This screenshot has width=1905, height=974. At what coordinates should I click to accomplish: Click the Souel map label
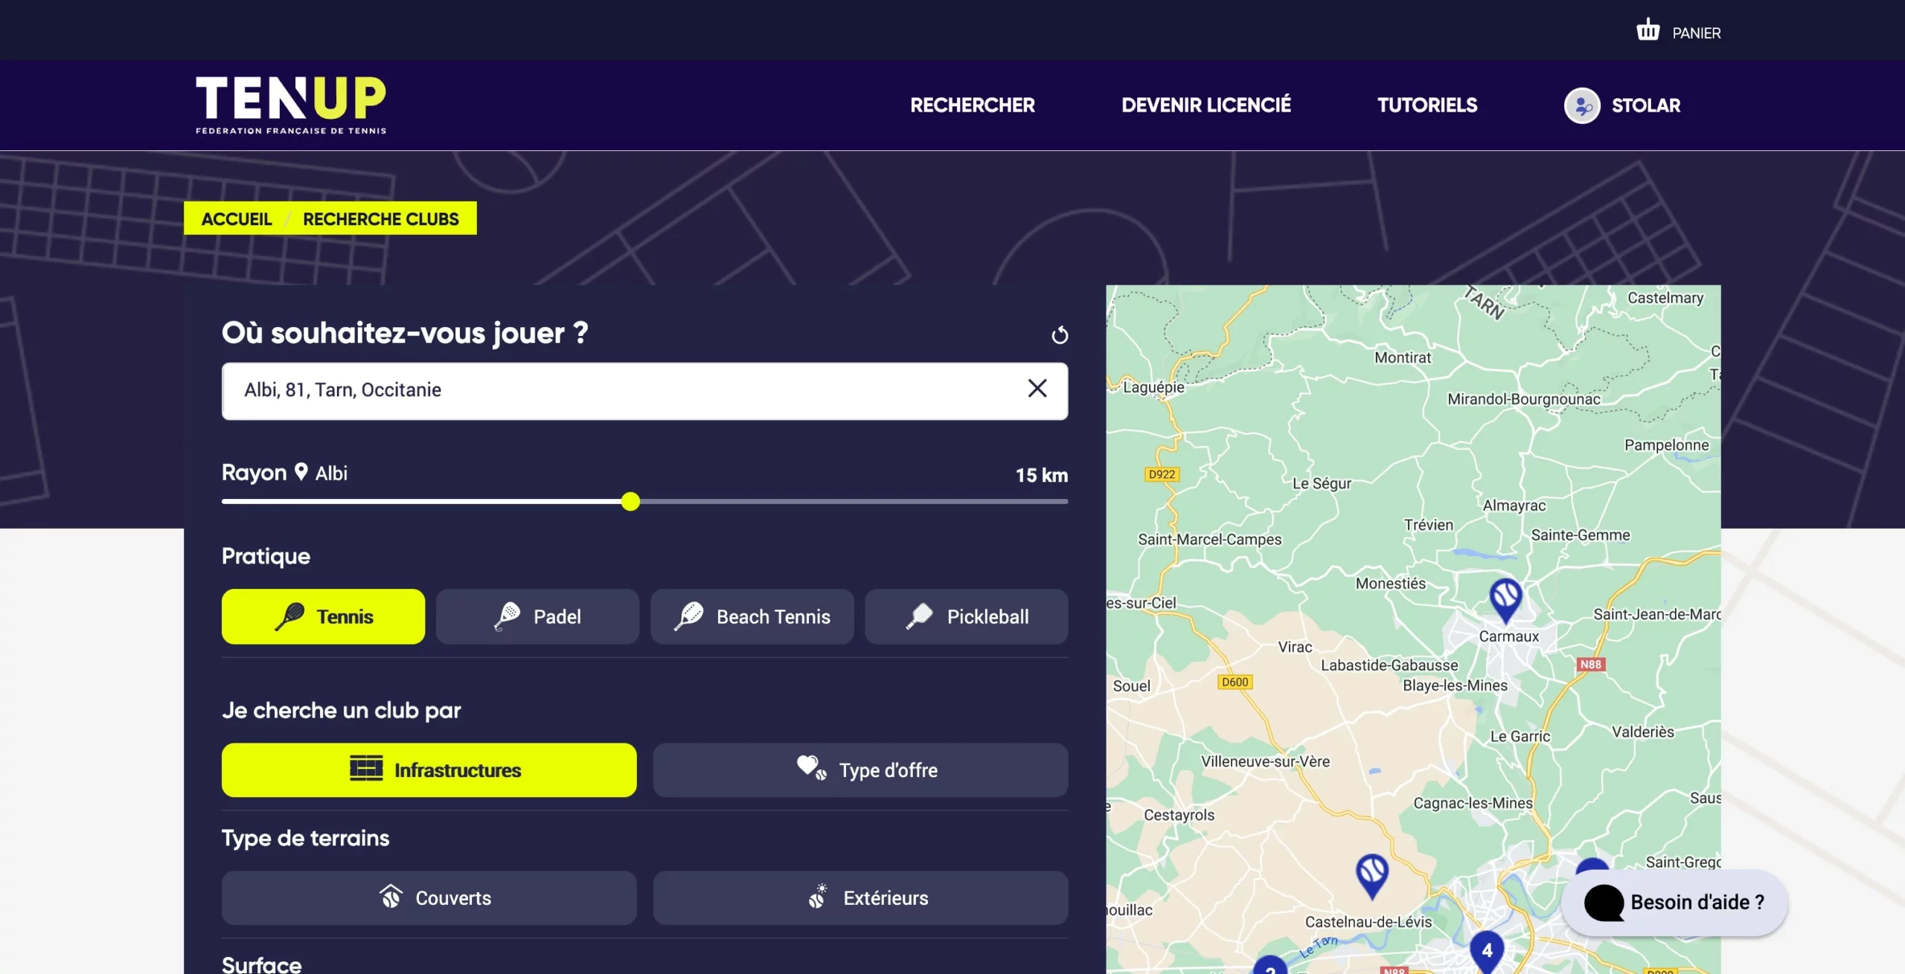point(1131,686)
